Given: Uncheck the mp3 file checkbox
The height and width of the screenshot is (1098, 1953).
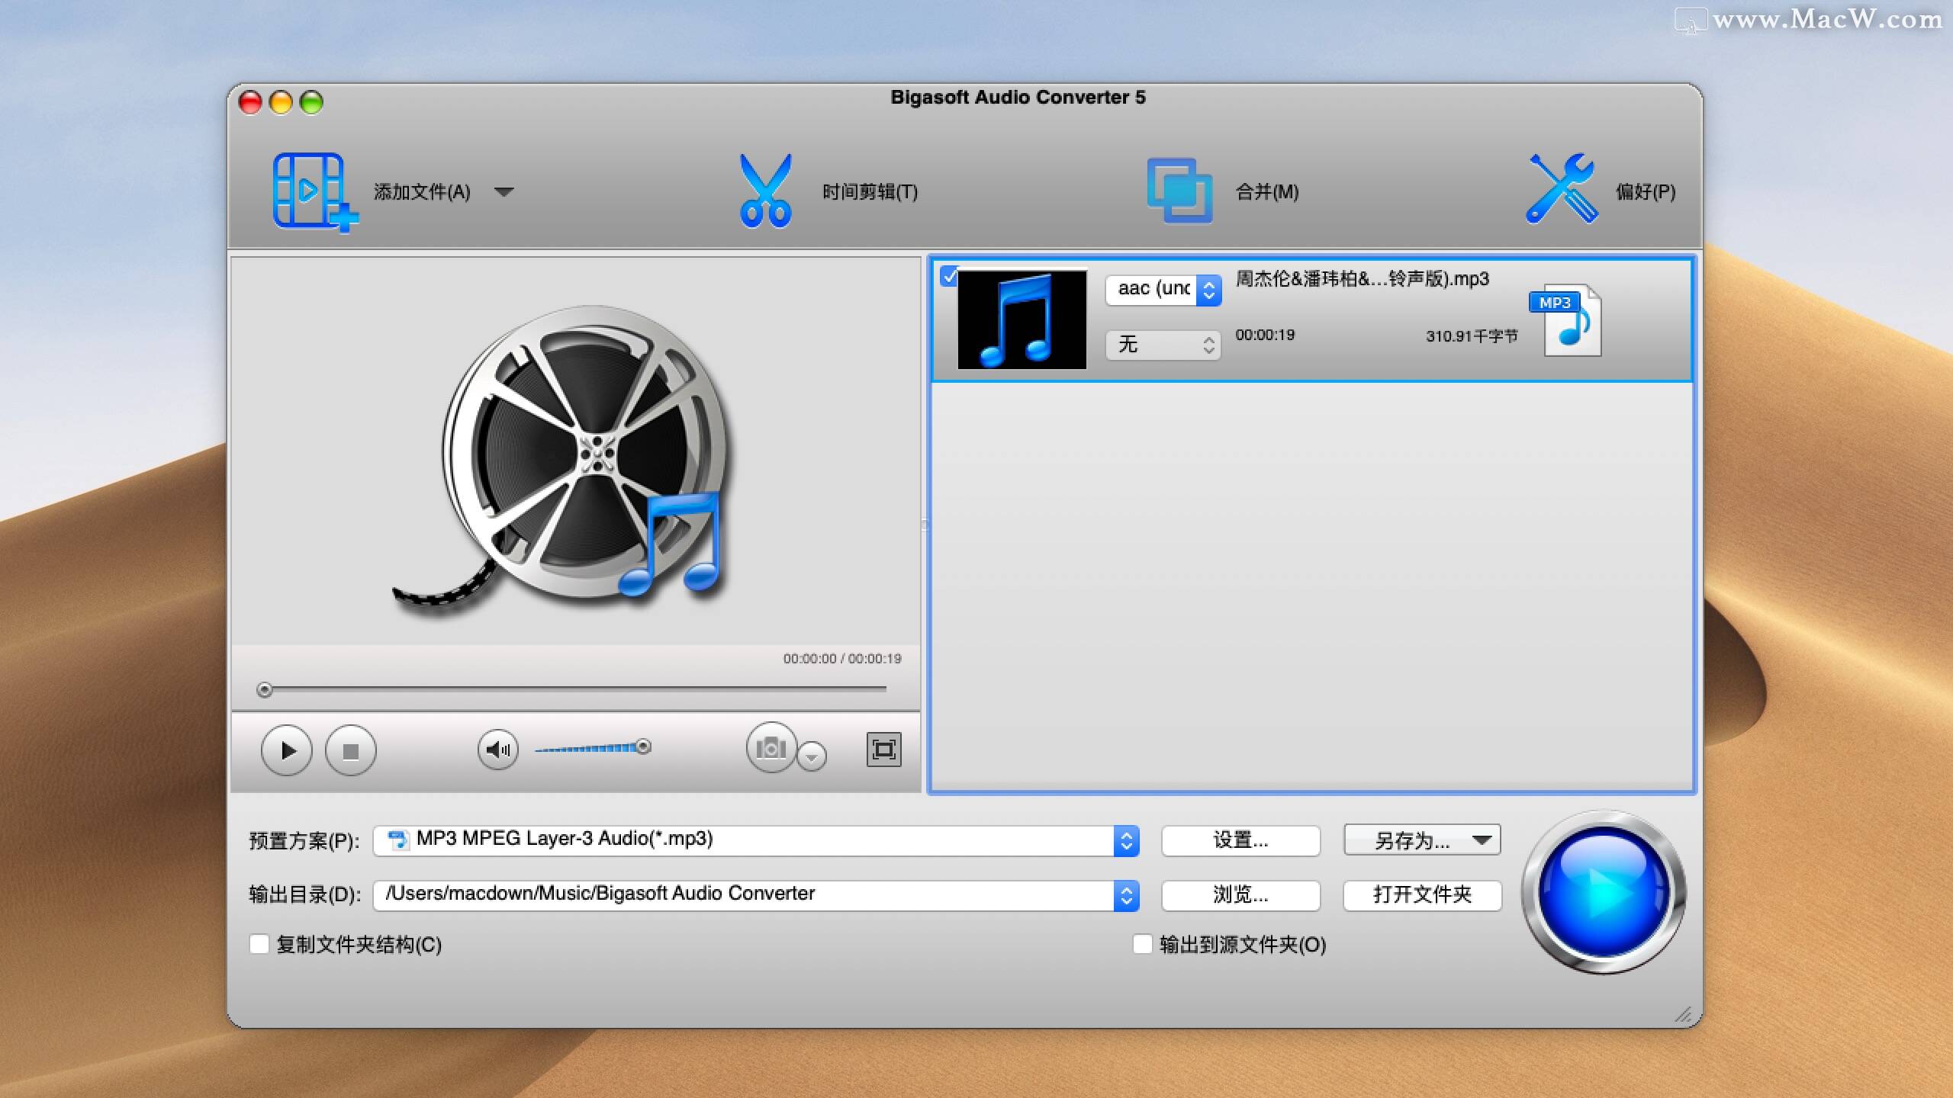Looking at the screenshot, I should [x=948, y=276].
